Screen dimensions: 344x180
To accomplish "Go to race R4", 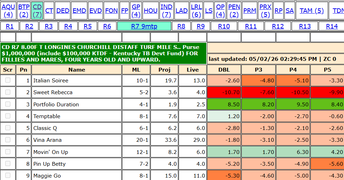I will pos(68,26).
